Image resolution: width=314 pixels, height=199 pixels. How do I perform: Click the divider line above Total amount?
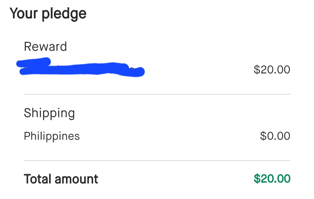(x=157, y=160)
